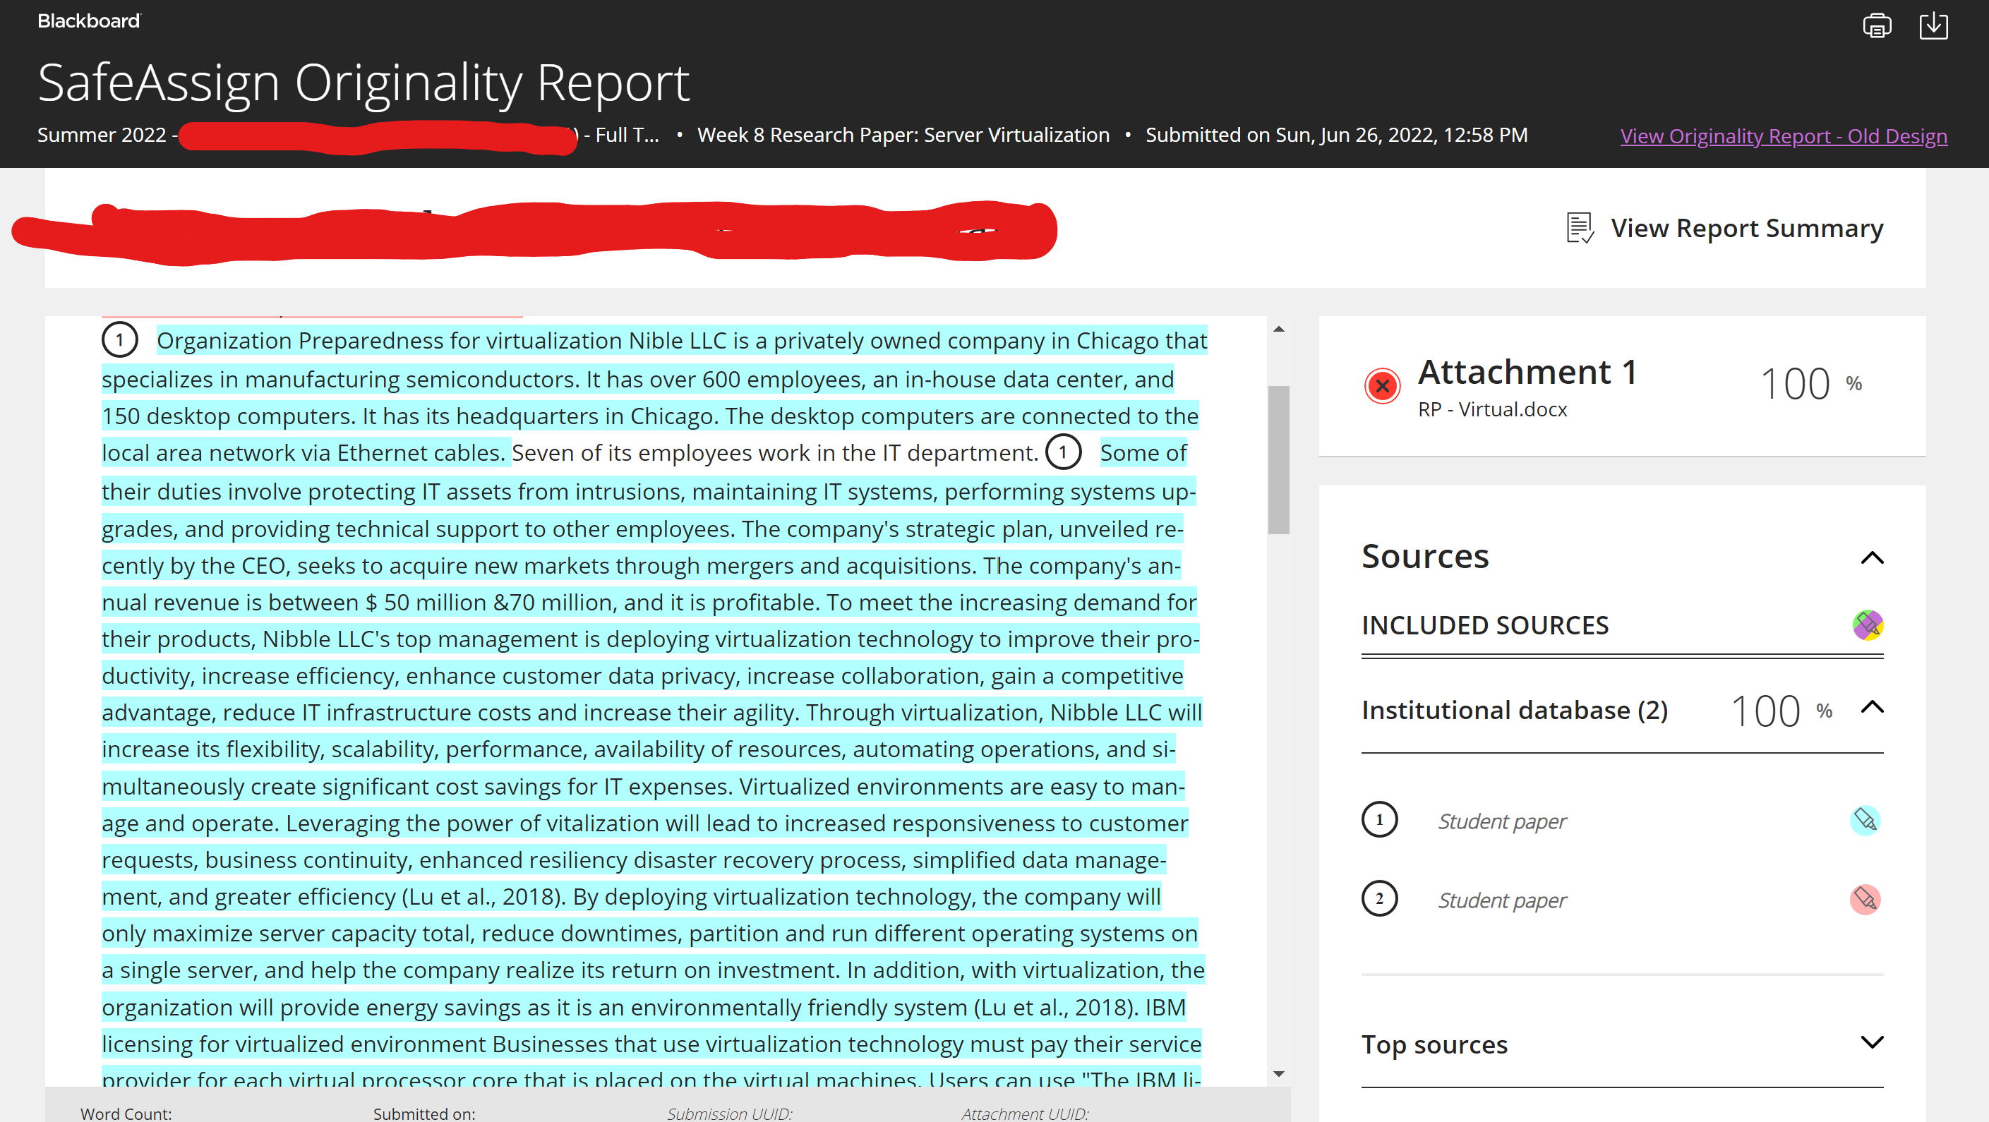Click the 'Word Count:' label
Viewport: 1989px width, 1122px height.
126,1114
